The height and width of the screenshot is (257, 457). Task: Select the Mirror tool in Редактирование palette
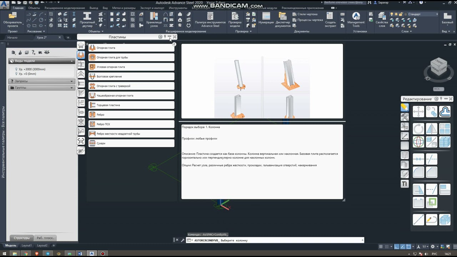pyautogui.click(x=432, y=128)
